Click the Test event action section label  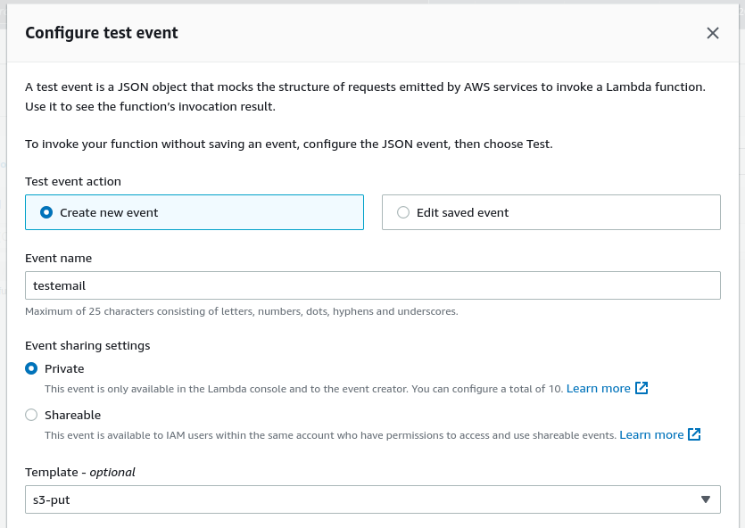click(73, 181)
